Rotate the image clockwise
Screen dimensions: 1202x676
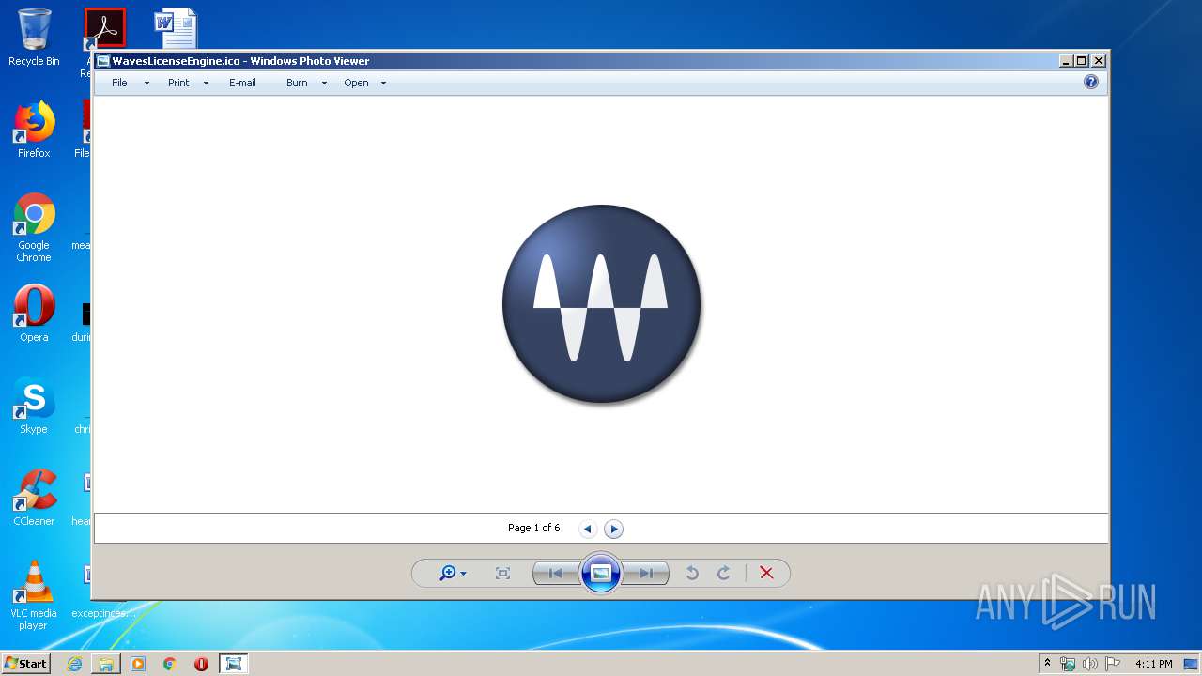click(724, 573)
